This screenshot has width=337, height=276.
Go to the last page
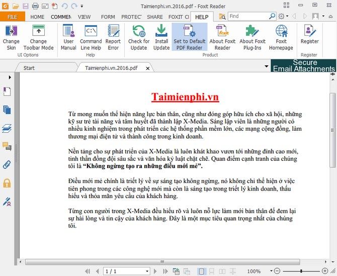tap(165, 271)
